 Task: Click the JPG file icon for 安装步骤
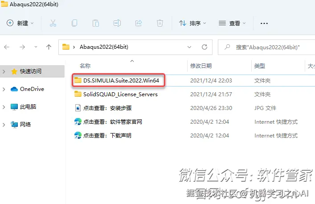(x=78, y=108)
